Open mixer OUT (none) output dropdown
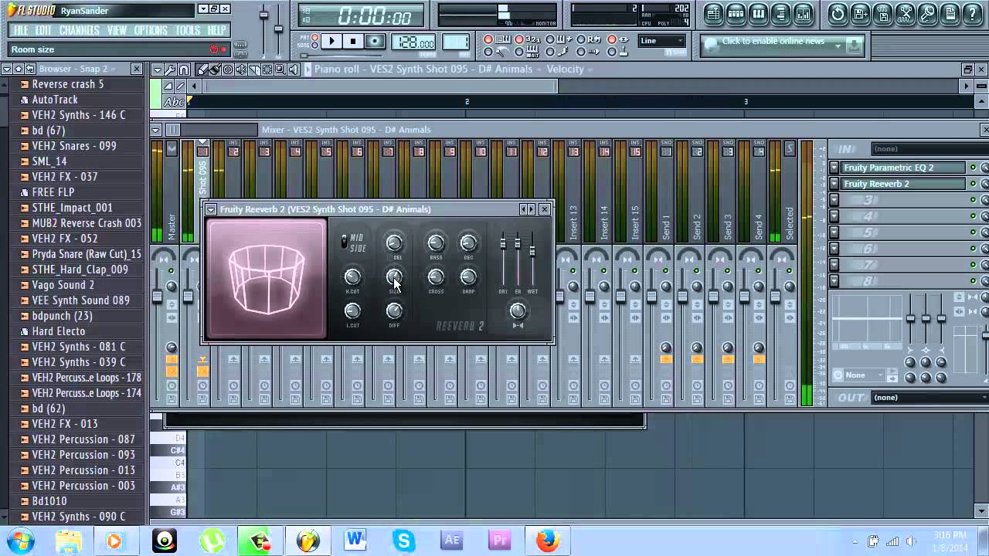989x556 pixels. point(930,398)
